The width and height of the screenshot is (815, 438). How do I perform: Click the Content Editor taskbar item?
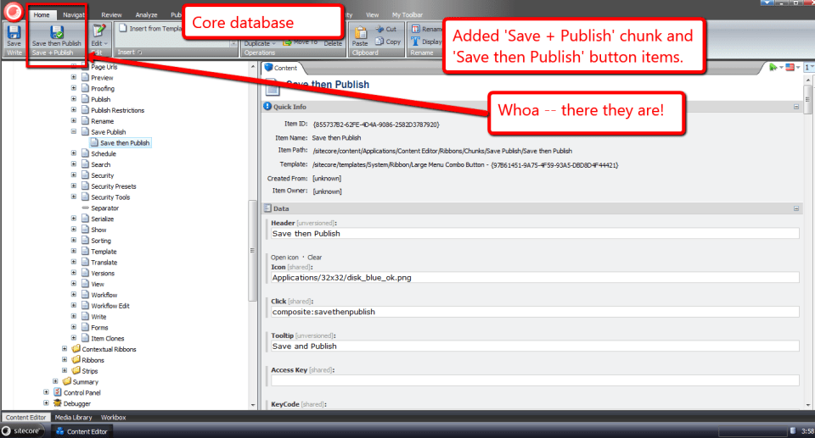click(x=81, y=431)
